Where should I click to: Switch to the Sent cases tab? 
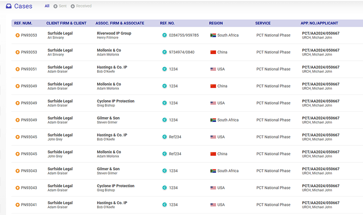click(x=62, y=6)
